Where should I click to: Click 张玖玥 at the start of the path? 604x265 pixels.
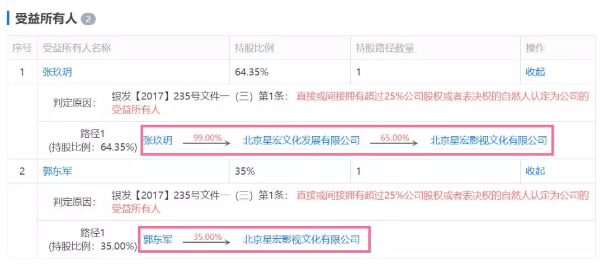[x=158, y=141]
